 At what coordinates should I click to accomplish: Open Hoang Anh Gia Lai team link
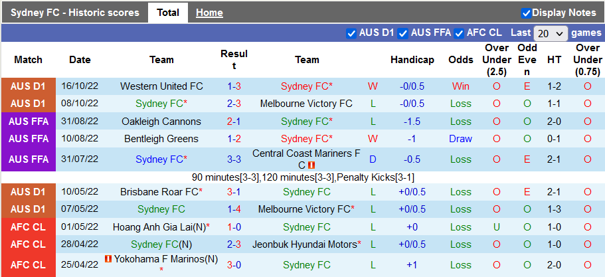[x=159, y=227]
